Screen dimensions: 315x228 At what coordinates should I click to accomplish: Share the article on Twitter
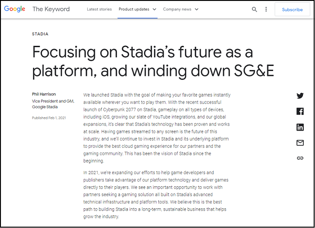(x=300, y=96)
